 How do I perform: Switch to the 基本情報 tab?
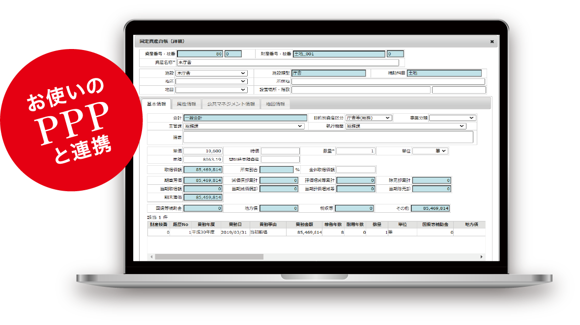click(x=156, y=104)
